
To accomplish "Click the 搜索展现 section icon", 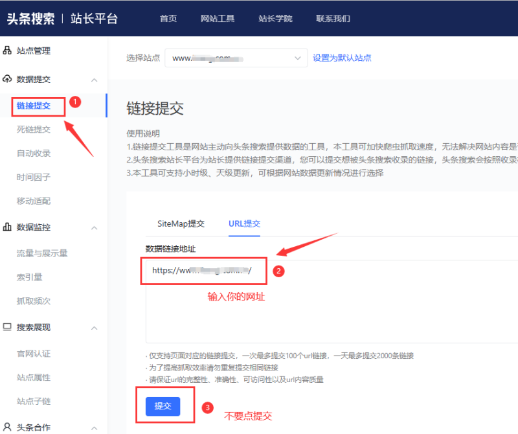I will 6,328.
